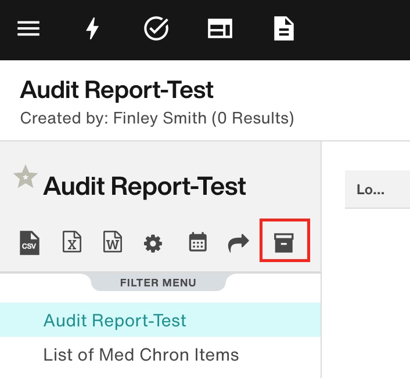Archive the report using the box icon
The height and width of the screenshot is (378, 410).
(284, 243)
